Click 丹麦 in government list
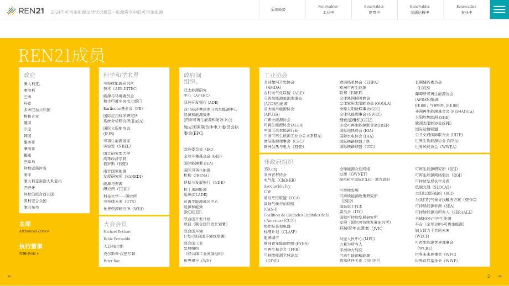The image size is (509, 286). coord(27,103)
